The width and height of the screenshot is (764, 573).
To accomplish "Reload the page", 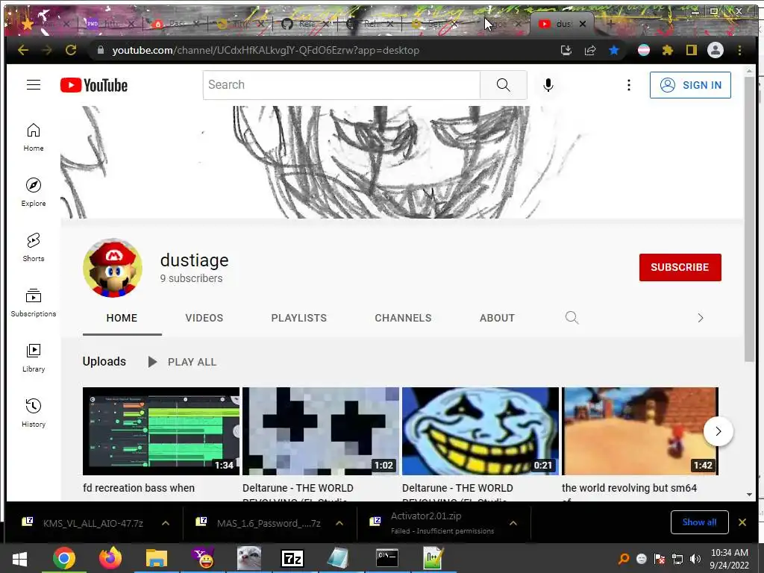I will pos(71,50).
